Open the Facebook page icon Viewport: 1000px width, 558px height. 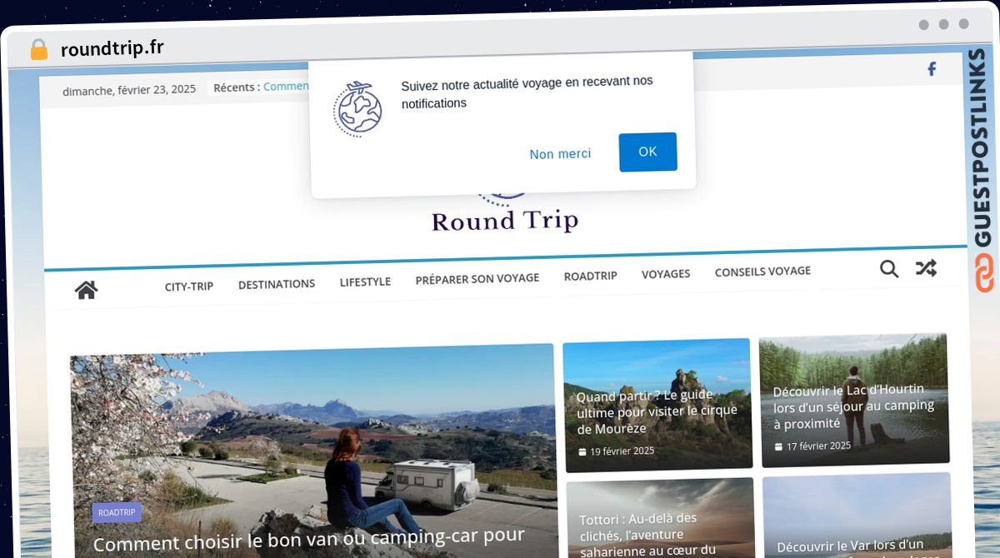(x=932, y=69)
